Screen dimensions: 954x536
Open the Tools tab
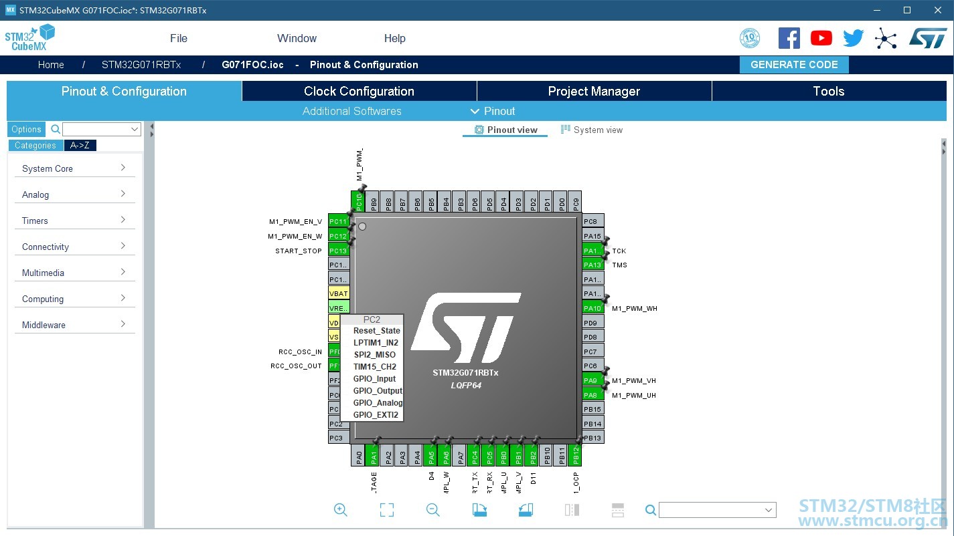point(829,92)
